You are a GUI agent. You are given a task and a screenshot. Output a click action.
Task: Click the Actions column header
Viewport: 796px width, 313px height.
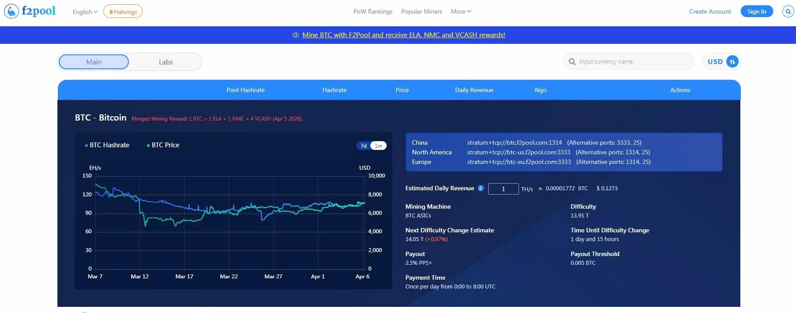[x=680, y=90]
